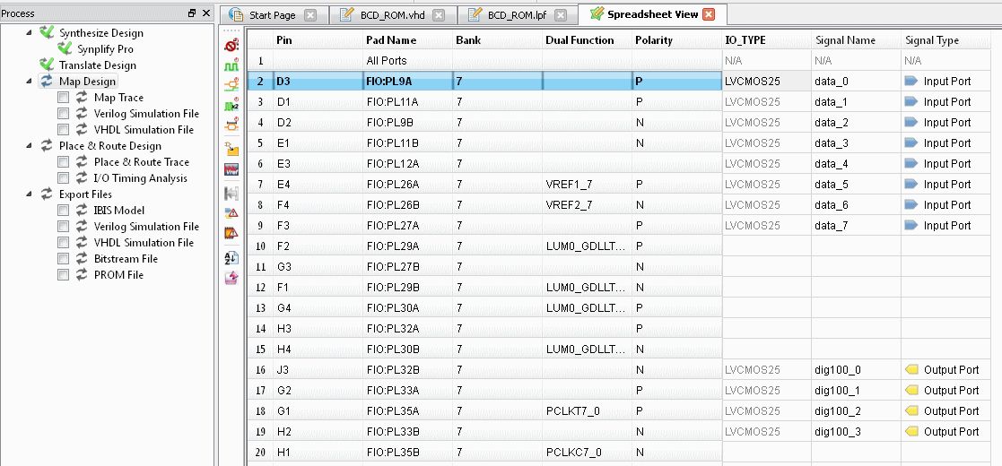Enable the PROM File checkbox

(x=64, y=274)
